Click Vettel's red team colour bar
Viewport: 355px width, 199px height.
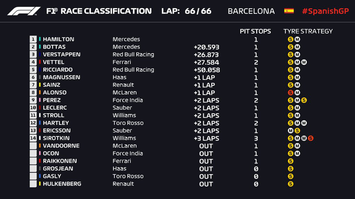tap(40, 63)
